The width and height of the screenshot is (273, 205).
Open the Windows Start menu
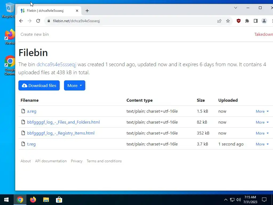pos(6,200)
